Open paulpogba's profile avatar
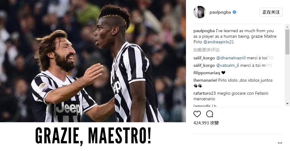Image resolution: width=290 pixels, height=151 pixels. 200,12
